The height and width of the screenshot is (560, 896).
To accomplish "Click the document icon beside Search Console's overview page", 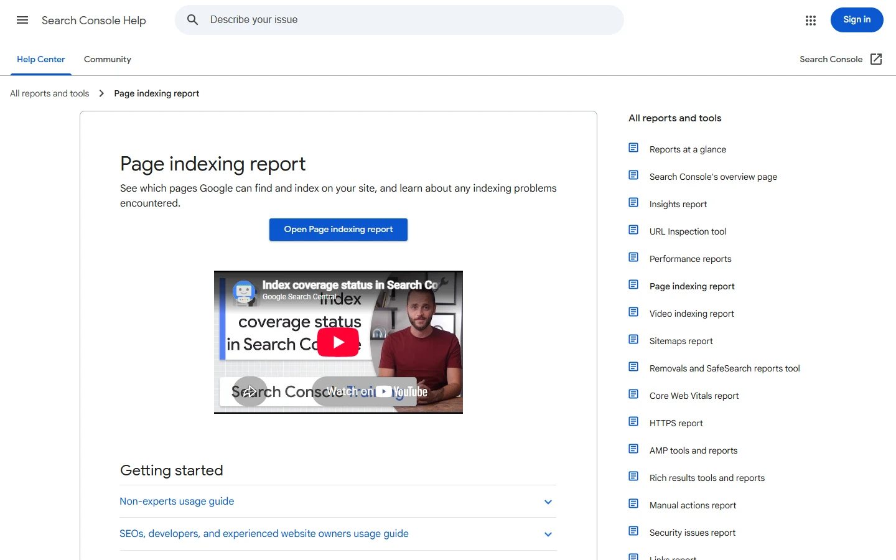I will click(633, 175).
